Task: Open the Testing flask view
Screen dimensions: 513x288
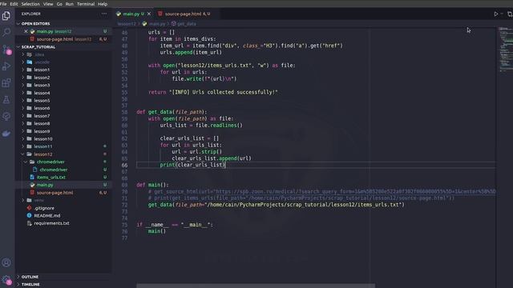Action: (6, 100)
